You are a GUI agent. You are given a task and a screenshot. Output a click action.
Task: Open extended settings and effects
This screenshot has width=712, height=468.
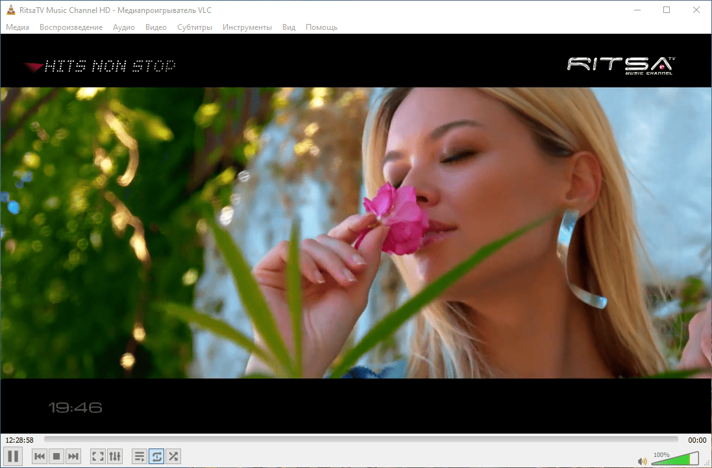point(115,456)
